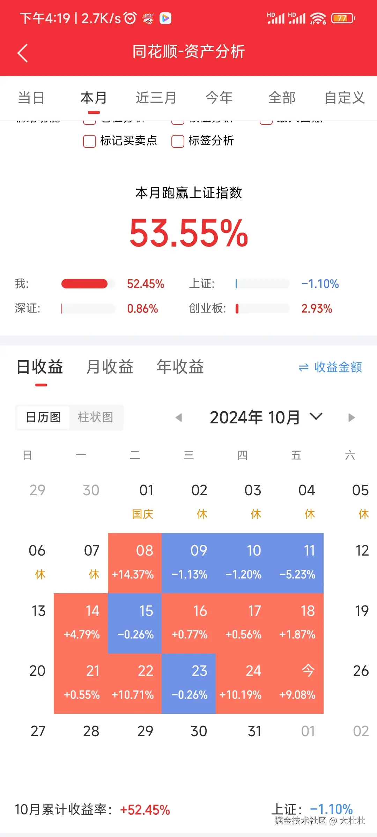The height and width of the screenshot is (837, 377).
Task: Go to previous month arrow
Action: tap(179, 417)
